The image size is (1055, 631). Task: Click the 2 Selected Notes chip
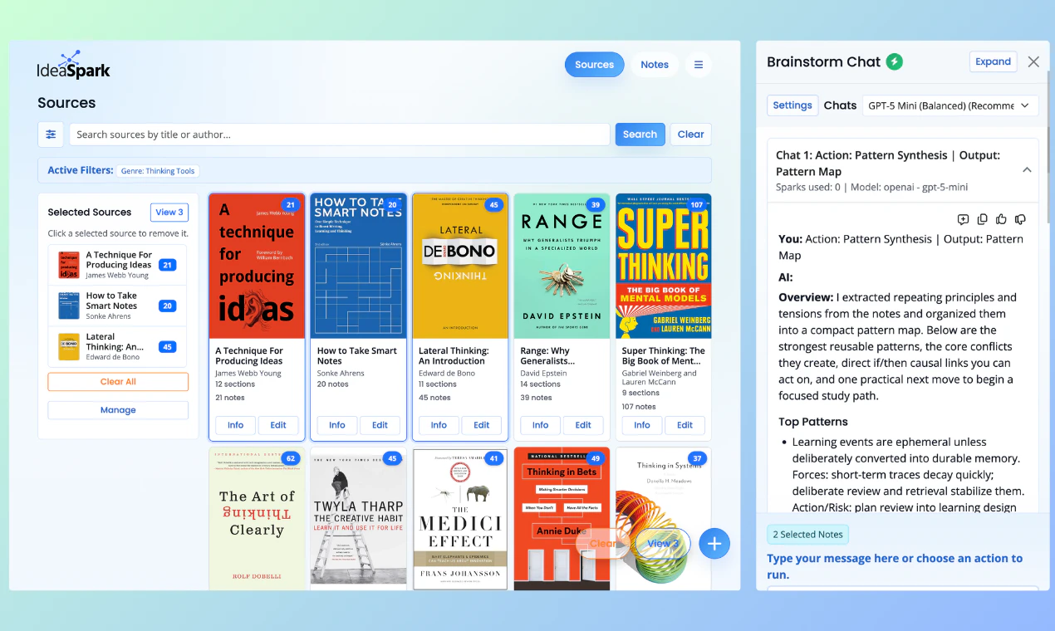pyautogui.click(x=807, y=535)
